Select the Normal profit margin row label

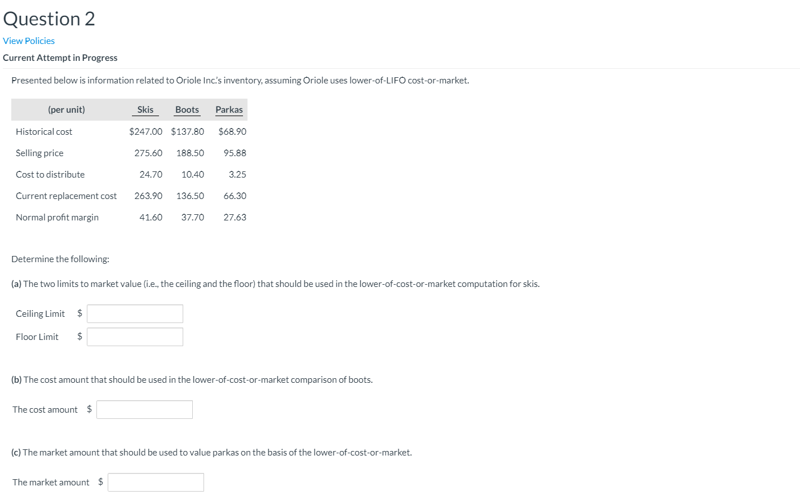[x=57, y=217]
